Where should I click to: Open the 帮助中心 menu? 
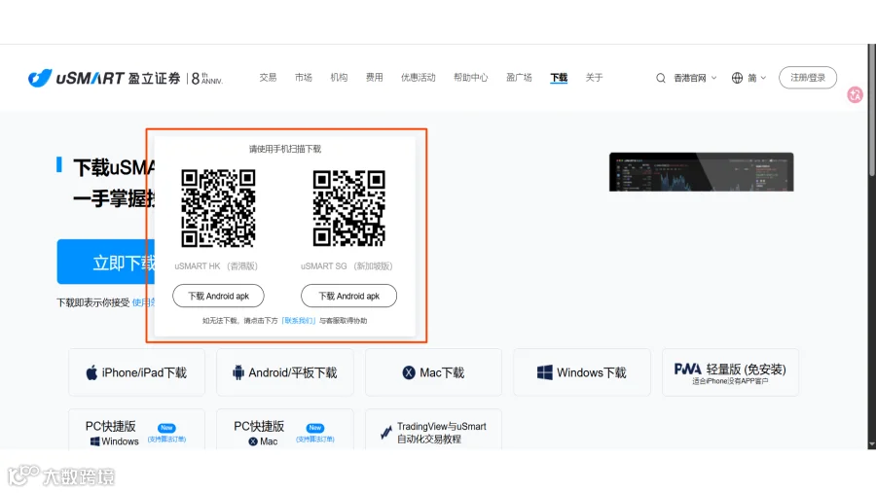click(x=470, y=78)
